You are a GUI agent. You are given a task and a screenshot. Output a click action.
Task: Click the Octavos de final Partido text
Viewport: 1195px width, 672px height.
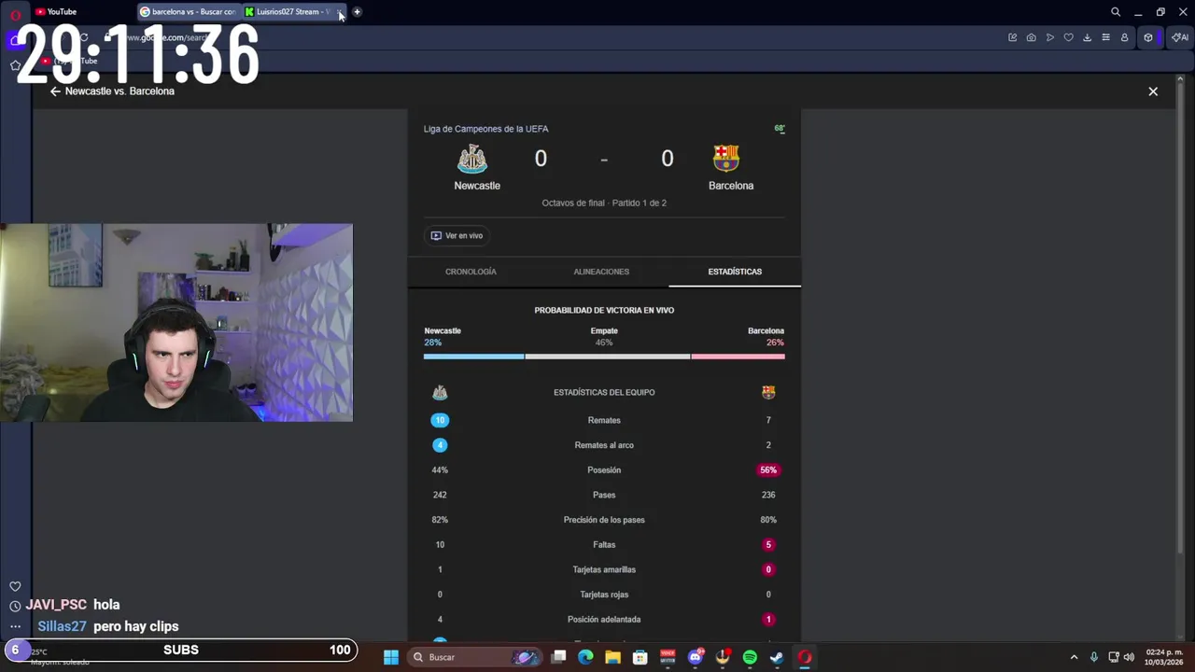click(x=604, y=203)
